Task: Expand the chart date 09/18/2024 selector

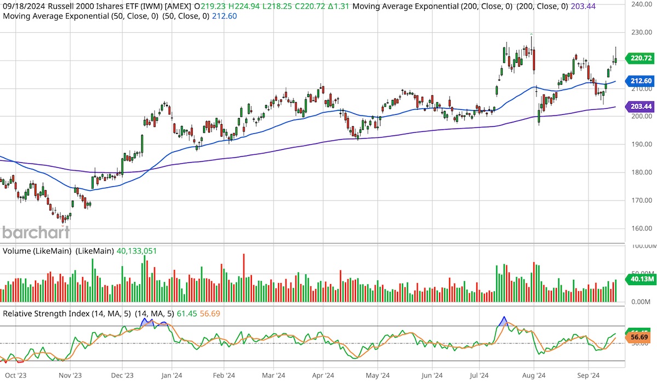Action: tap(23, 7)
